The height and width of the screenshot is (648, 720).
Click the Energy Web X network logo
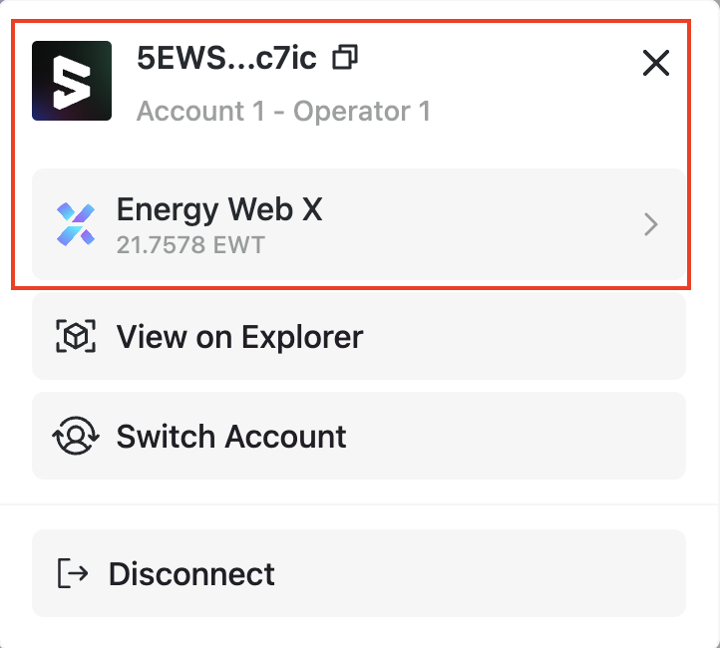point(76,225)
